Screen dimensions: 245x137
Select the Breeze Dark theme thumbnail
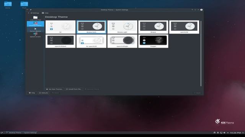click(x=91, y=27)
